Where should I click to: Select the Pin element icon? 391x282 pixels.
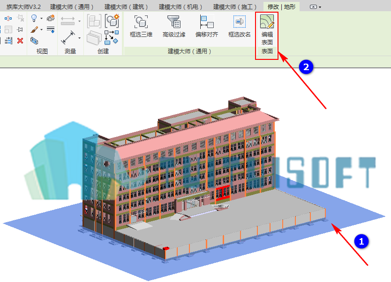[20, 29]
